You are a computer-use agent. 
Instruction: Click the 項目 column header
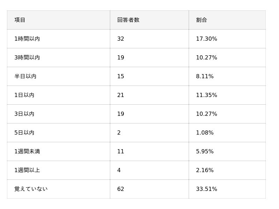click(x=20, y=20)
